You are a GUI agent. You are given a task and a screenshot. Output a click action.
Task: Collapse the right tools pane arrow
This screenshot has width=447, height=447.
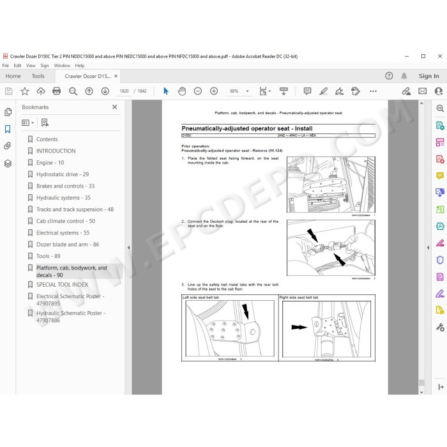(428, 248)
